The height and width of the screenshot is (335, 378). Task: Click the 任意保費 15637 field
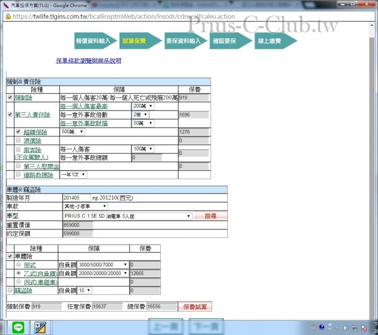point(107,306)
